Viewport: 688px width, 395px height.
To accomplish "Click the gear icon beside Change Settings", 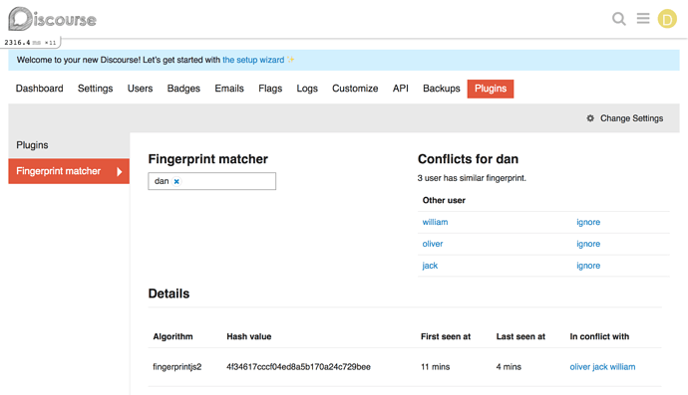I will click(x=590, y=118).
